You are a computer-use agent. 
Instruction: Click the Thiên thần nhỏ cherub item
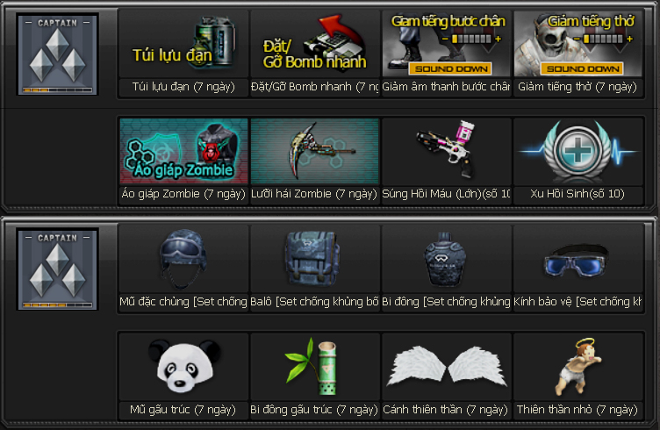pos(577,367)
